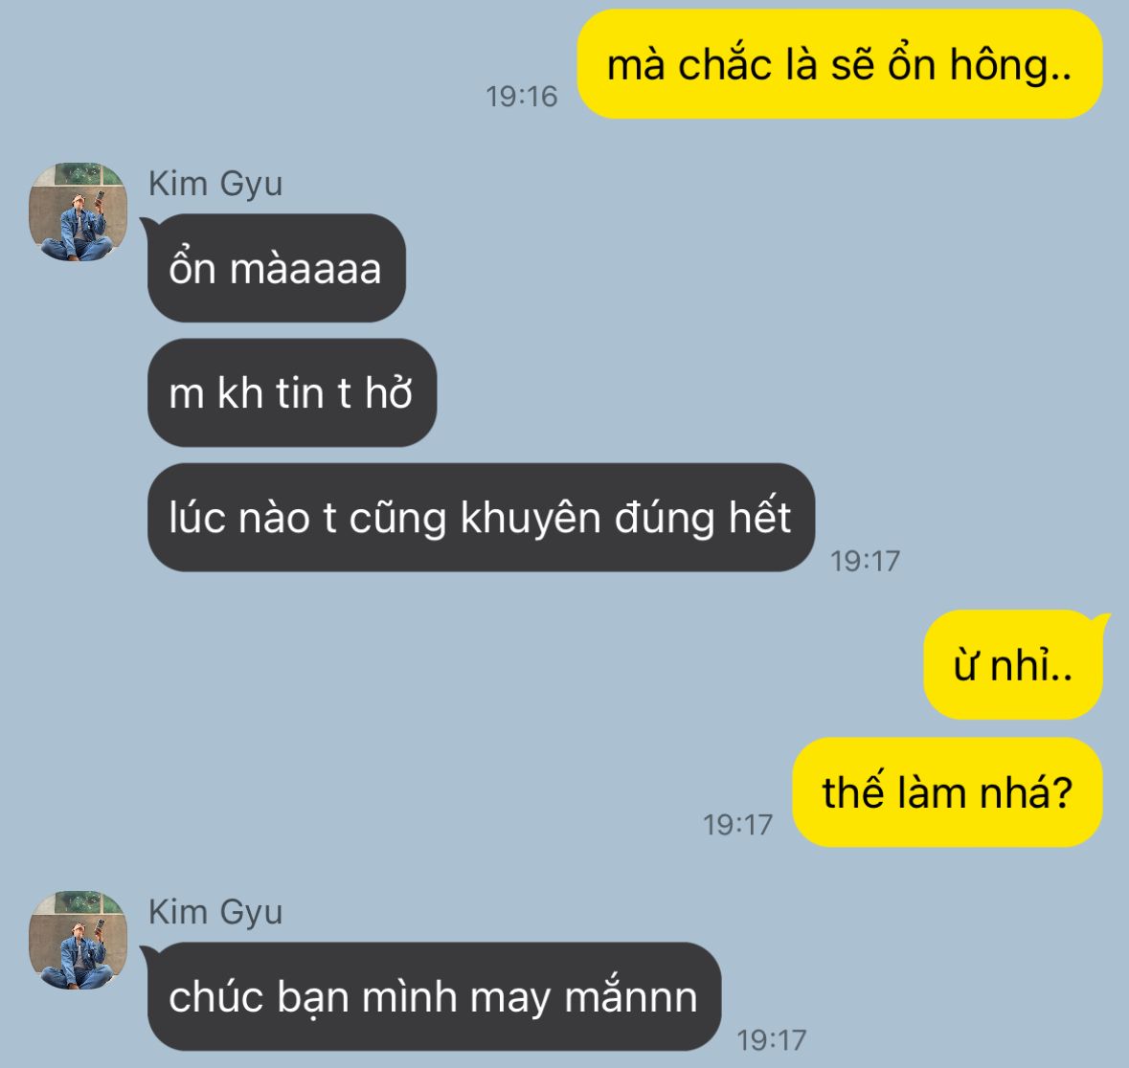This screenshot has height=1068, width=1129.
Task: Select the 'thế làm nhá?' message
Action: [x=948, y=792]
